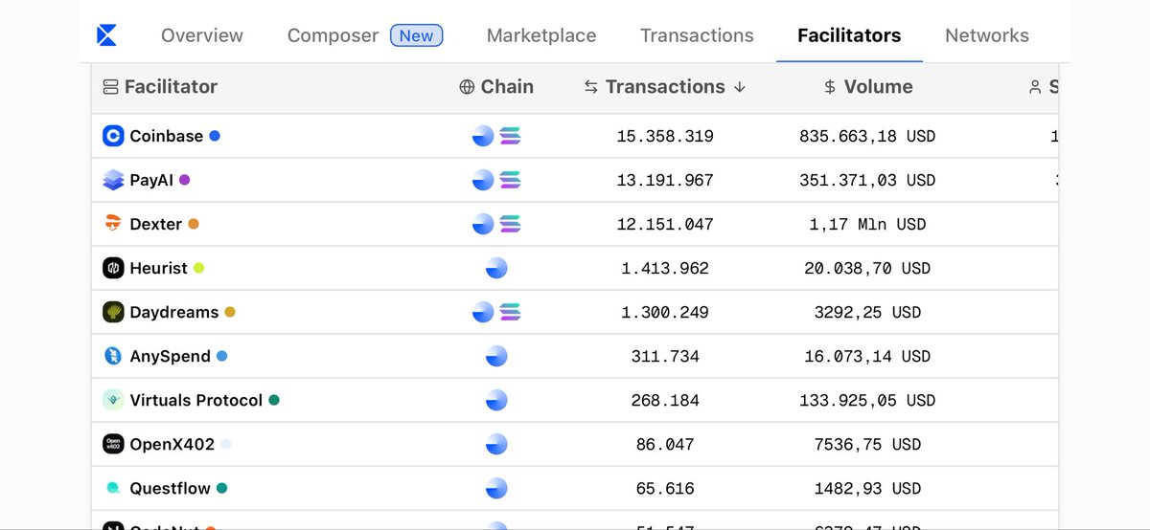Click the person icon in last column header
The height and width of the screenshot is (530, 1150).
pyautogui.click(x=1034, y=87)
